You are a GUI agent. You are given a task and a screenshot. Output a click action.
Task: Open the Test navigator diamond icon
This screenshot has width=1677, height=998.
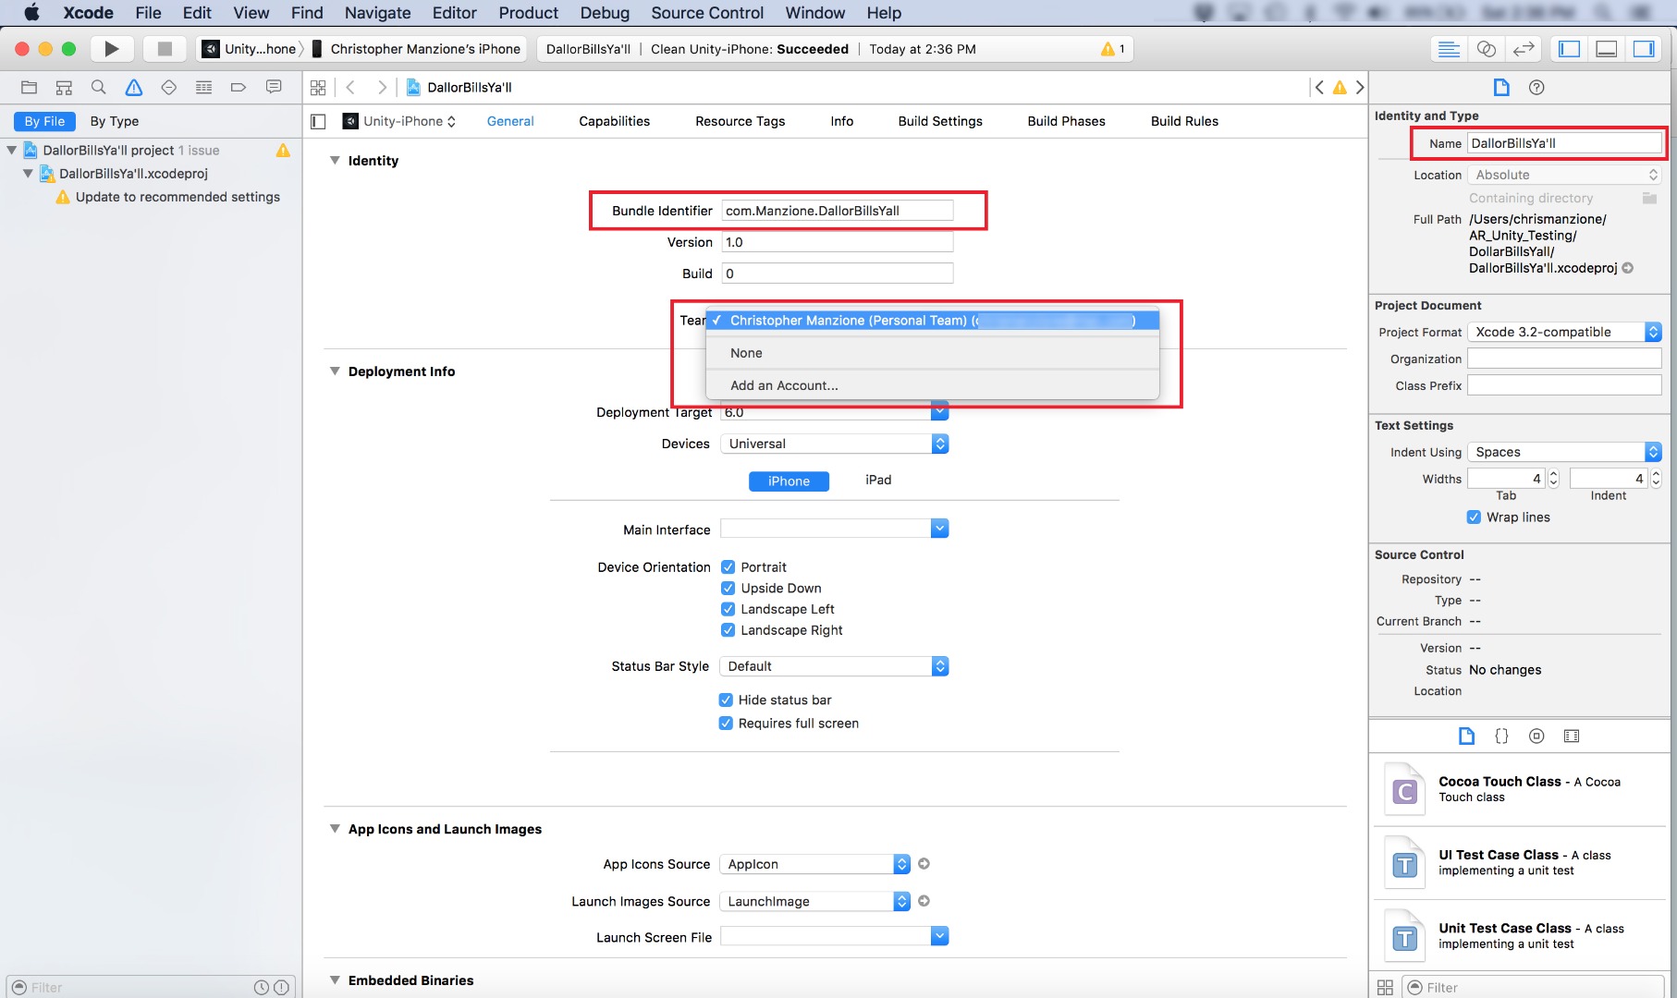coord(168,87)
